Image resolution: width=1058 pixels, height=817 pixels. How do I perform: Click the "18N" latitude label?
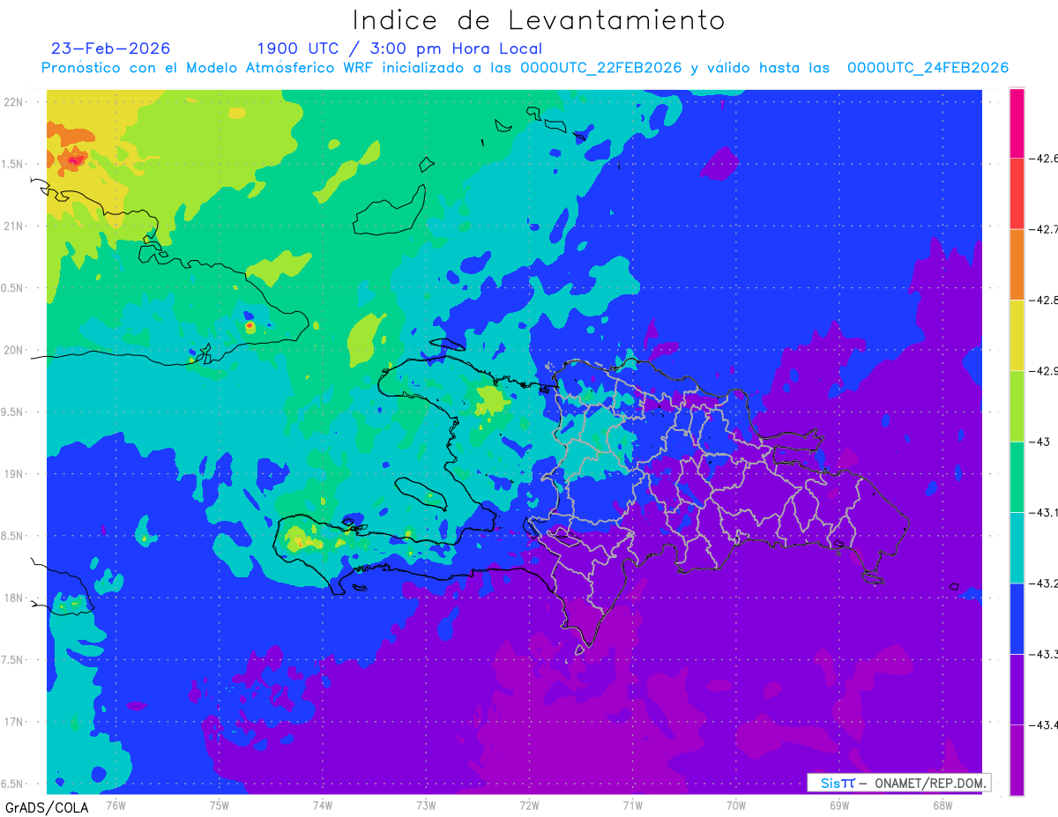(14, 598)
